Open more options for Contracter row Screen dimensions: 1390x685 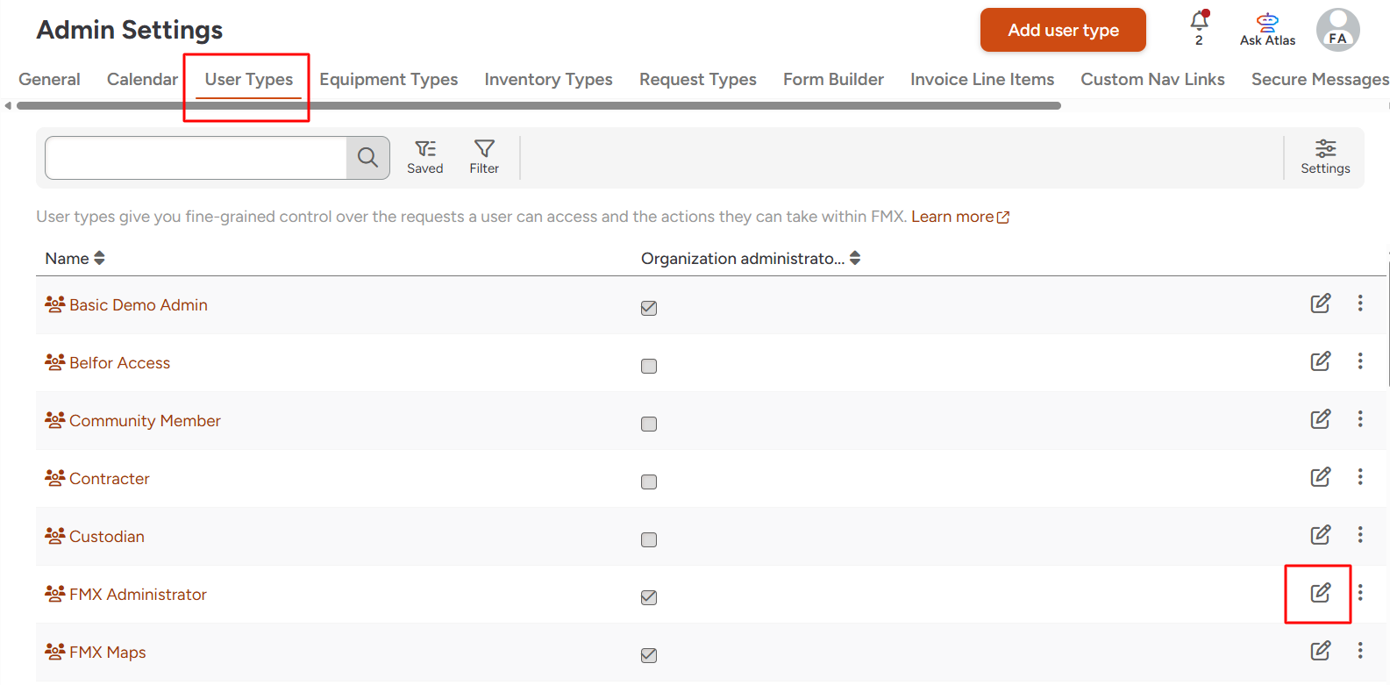pos(1360,477)
